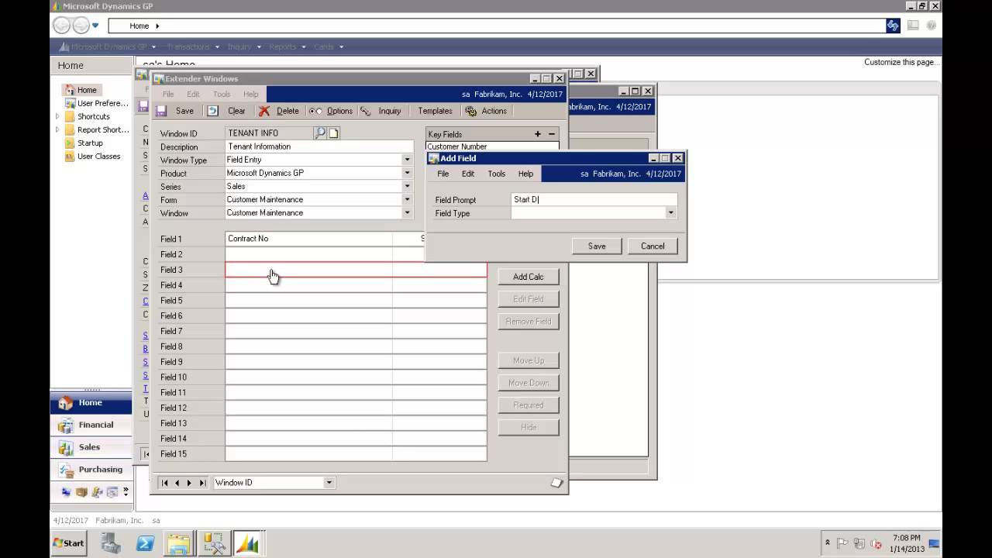Viewport: 992px width, 558px height.
Task: Open Help menu in Add Field window
Action: coord(525,174)
